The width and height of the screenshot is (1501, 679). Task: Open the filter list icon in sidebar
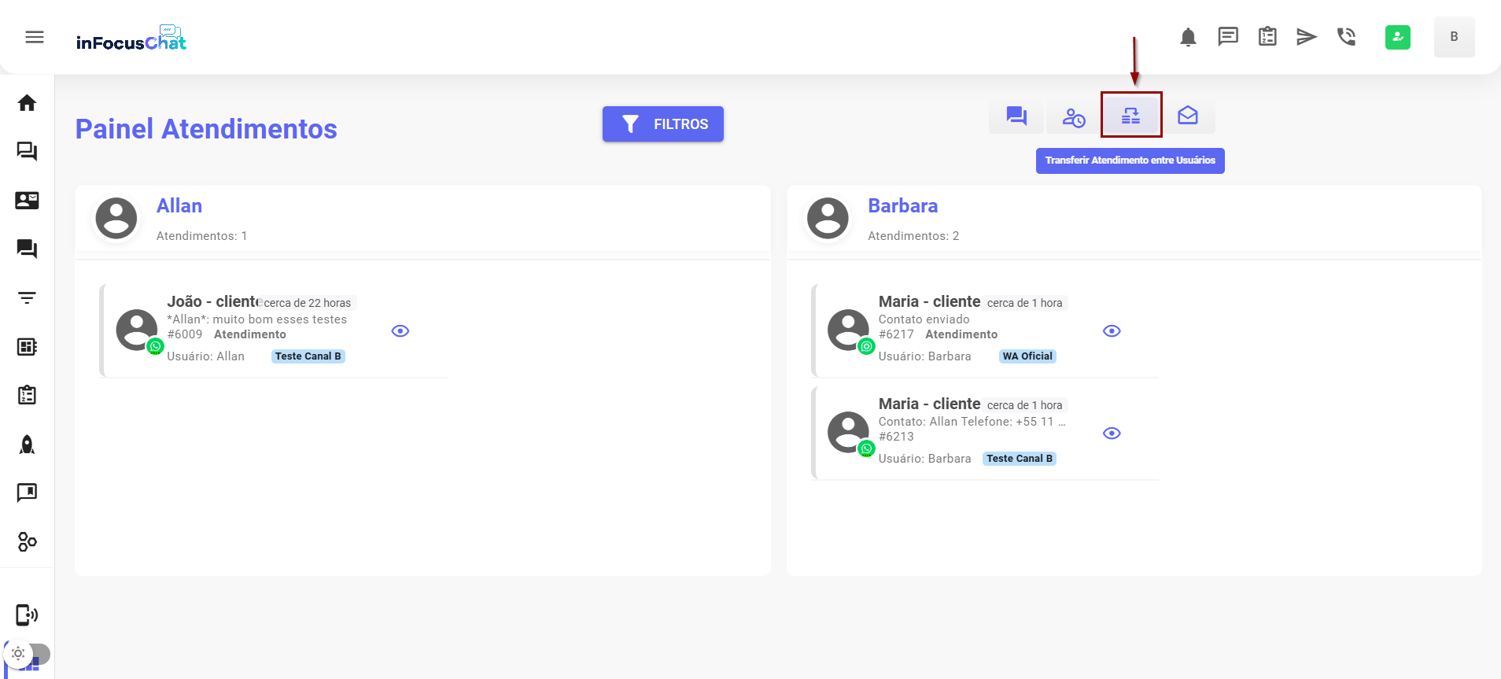tap(27, 298)
